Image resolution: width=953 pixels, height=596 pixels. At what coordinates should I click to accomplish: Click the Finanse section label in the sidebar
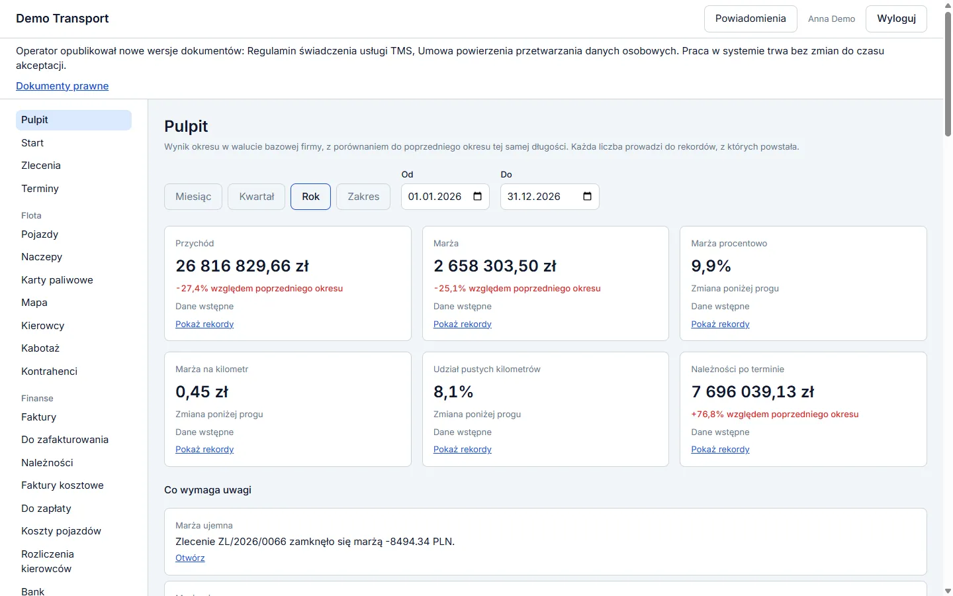(37, 399)
